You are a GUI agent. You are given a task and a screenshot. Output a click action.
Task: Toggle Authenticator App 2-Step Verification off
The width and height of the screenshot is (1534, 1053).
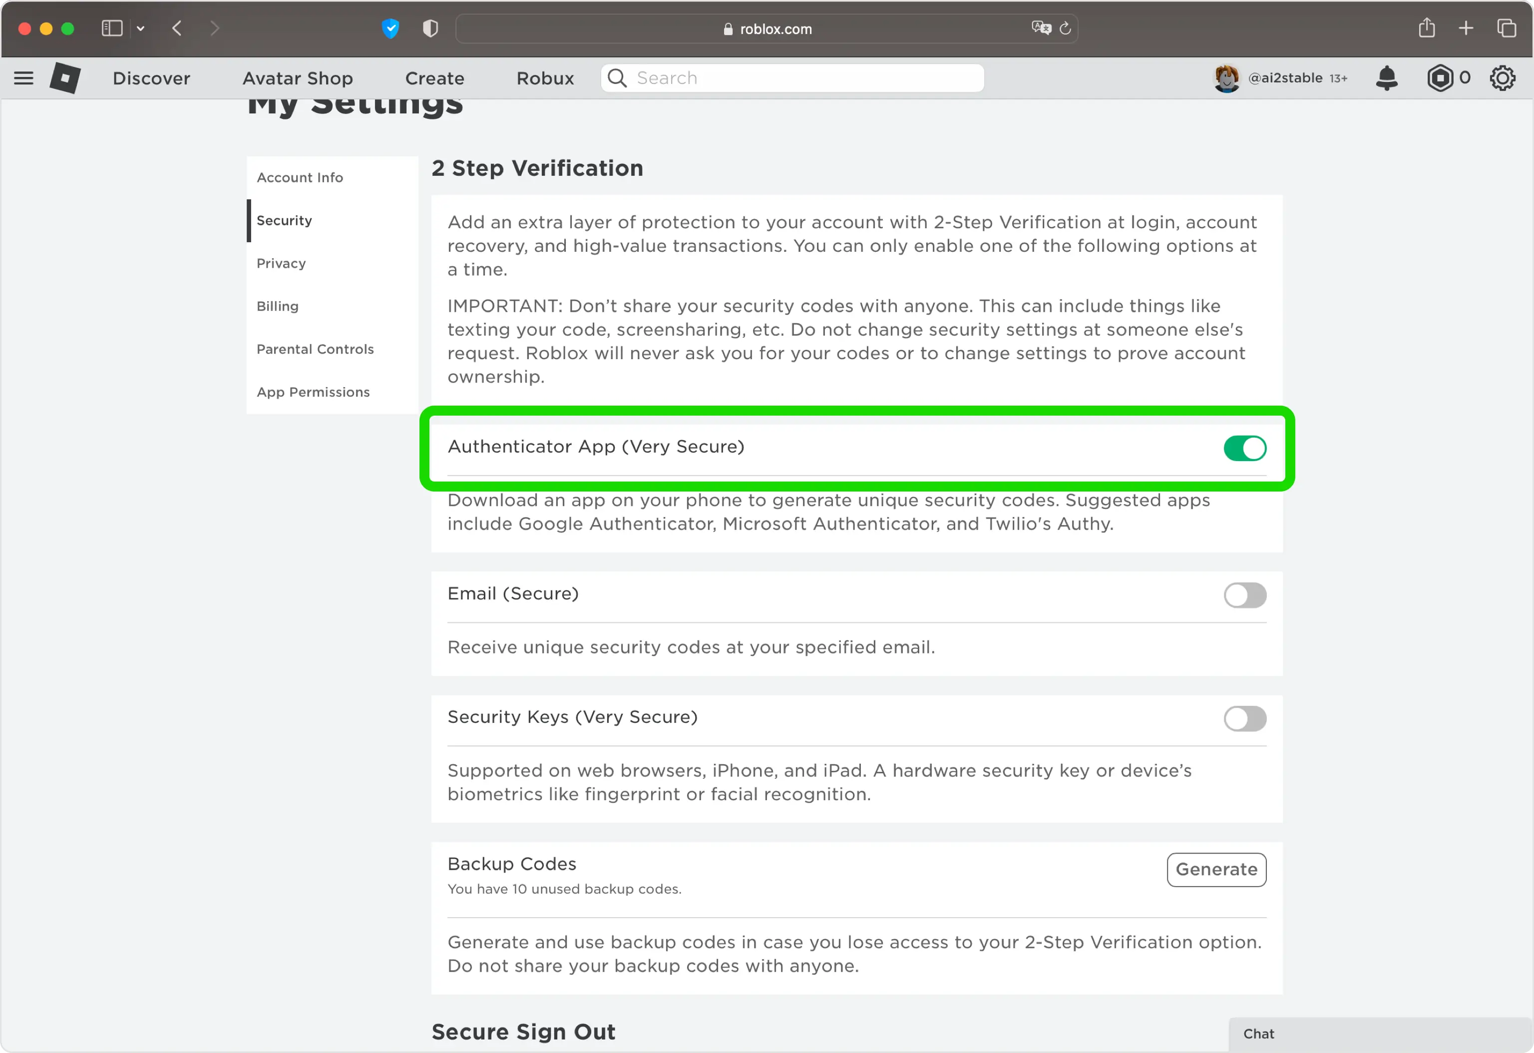(x=1245, y=448)
